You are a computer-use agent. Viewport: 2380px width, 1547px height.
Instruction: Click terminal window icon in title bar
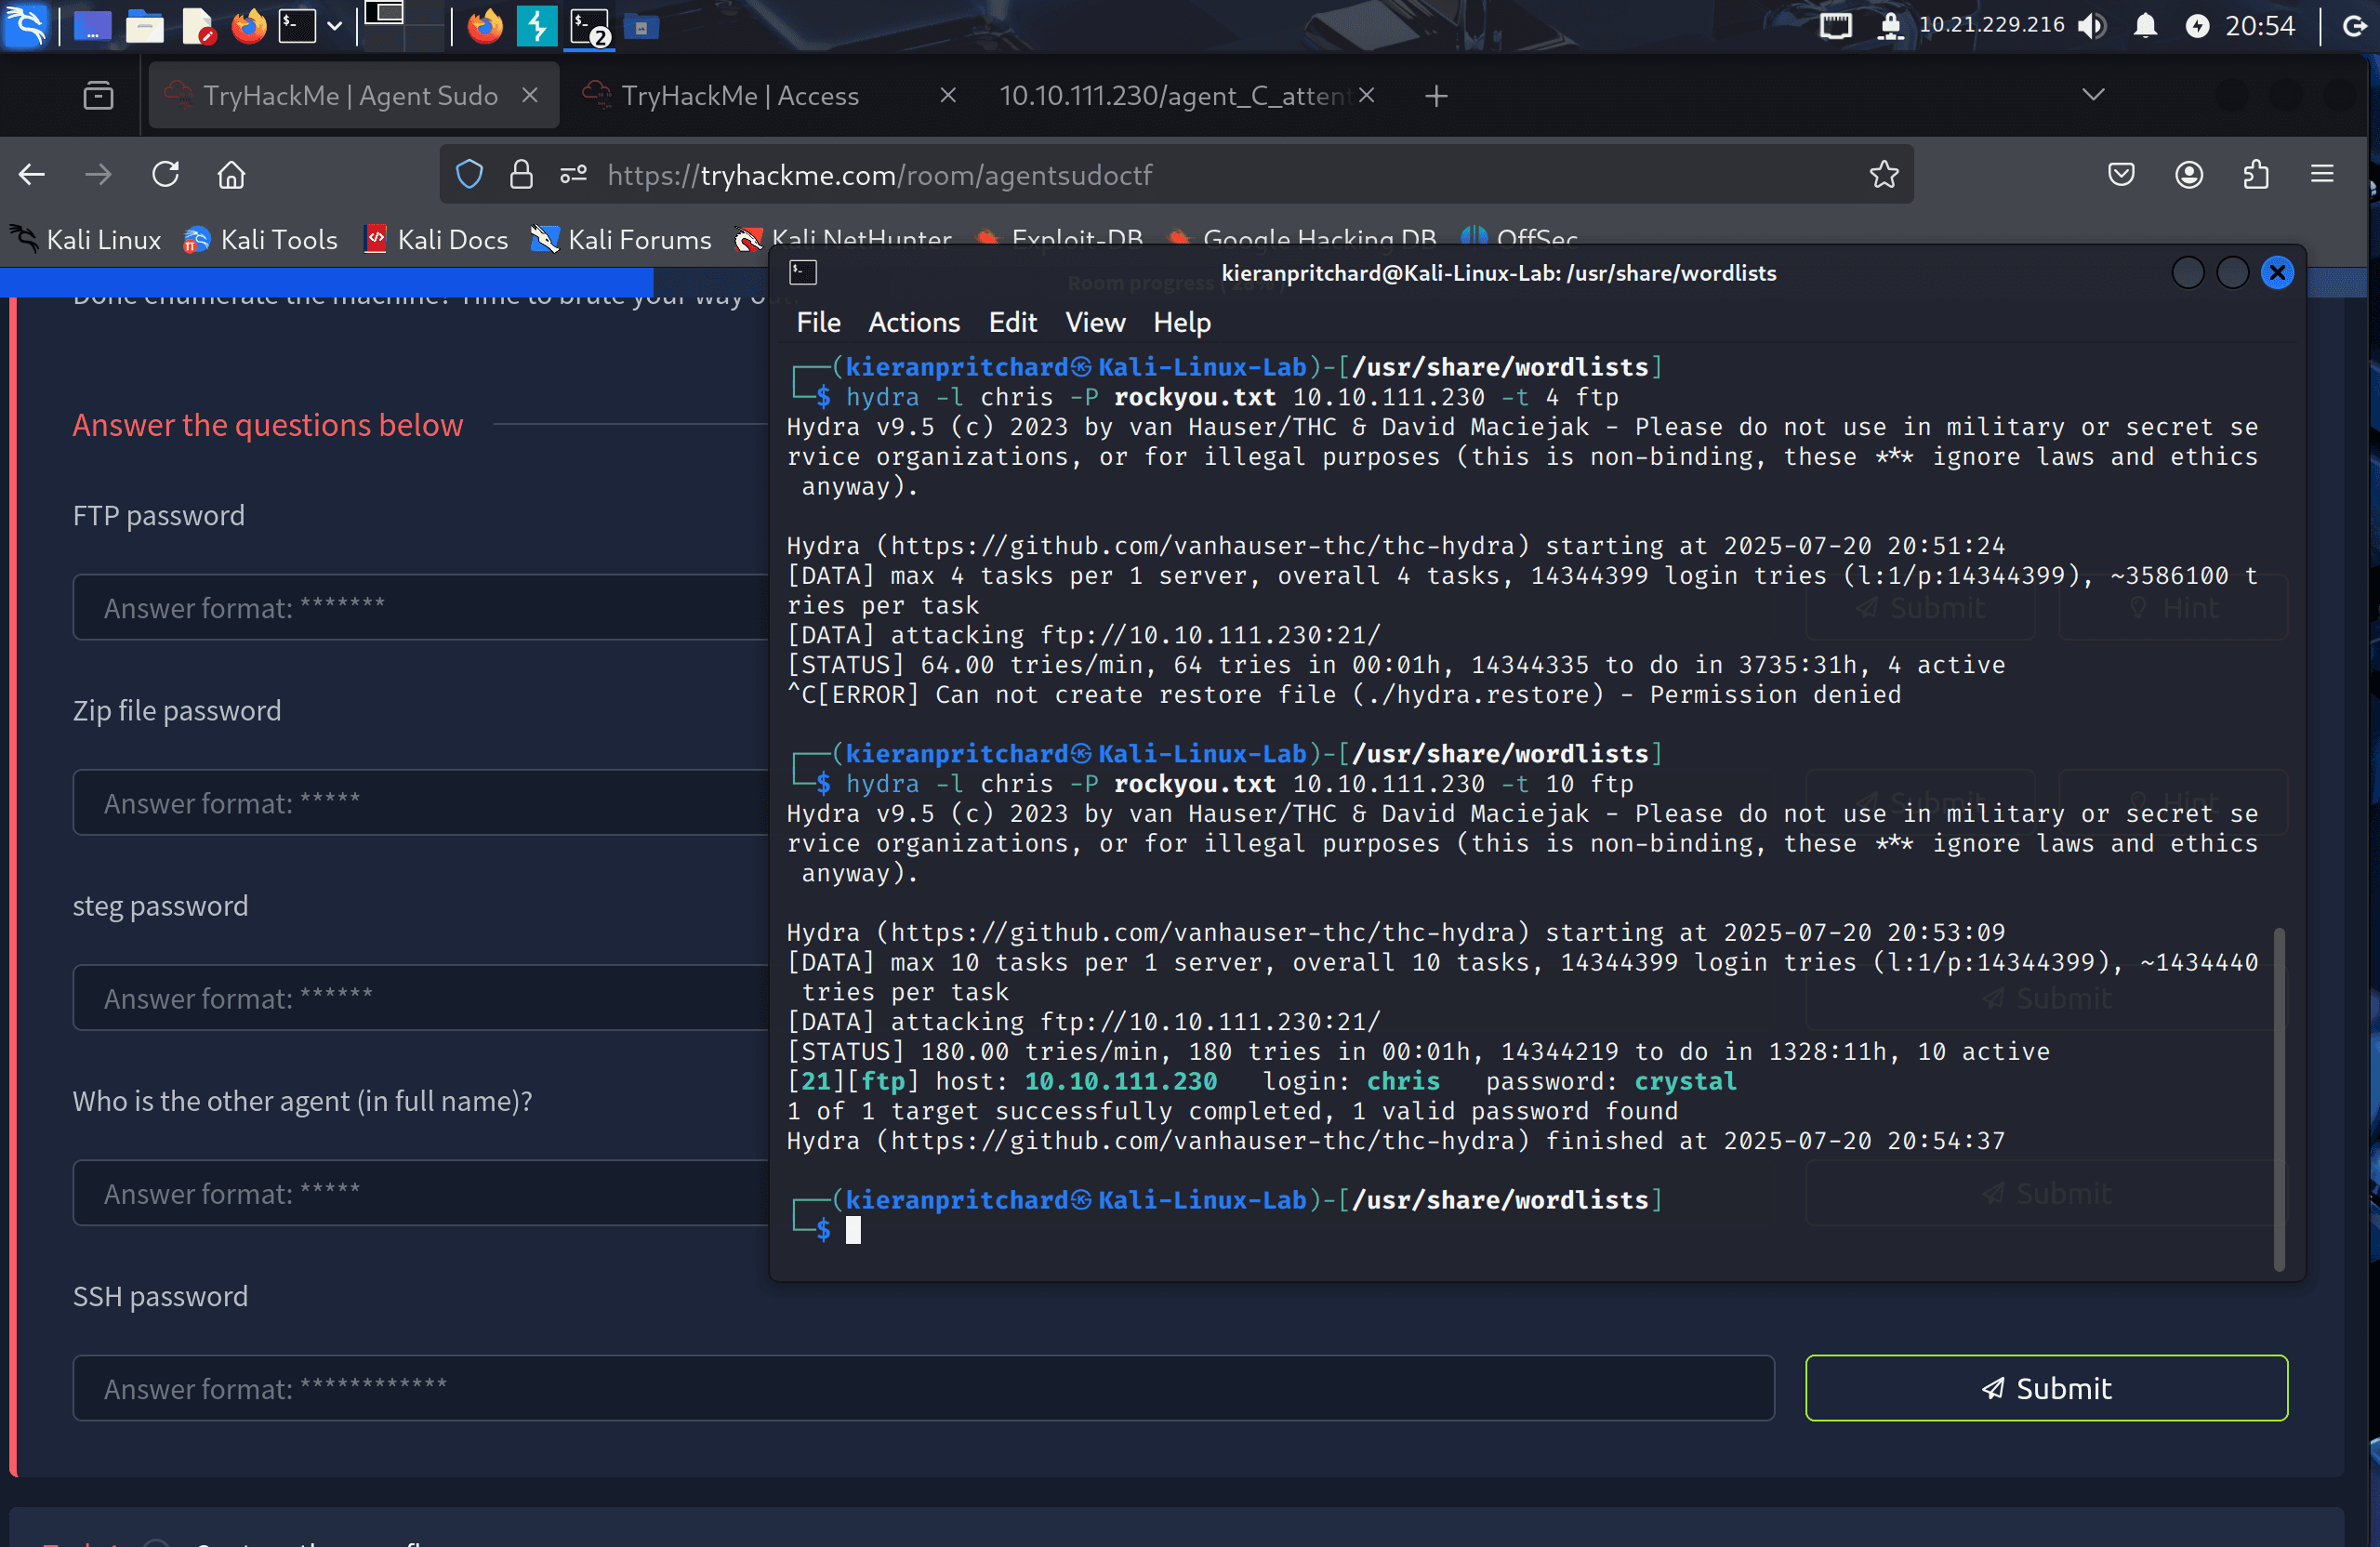803,272
